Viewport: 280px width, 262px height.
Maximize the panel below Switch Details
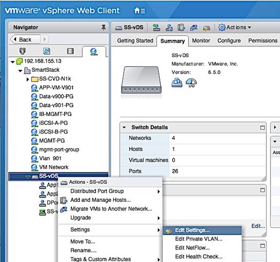coord(262,190)
